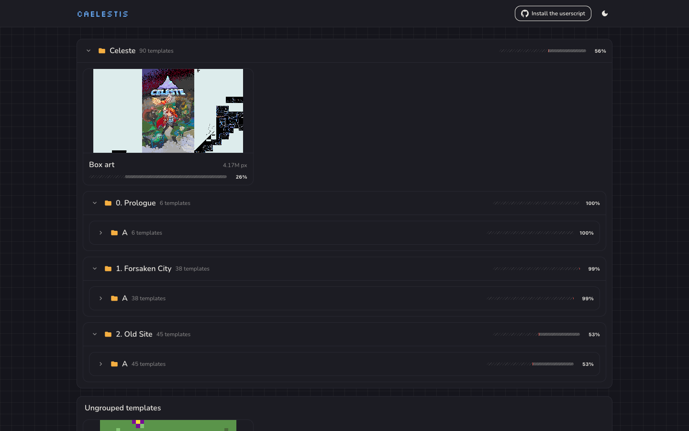Open the green ungrouped template thumbnail
Screen dimensions: 689x431
(x=168, y=425)
